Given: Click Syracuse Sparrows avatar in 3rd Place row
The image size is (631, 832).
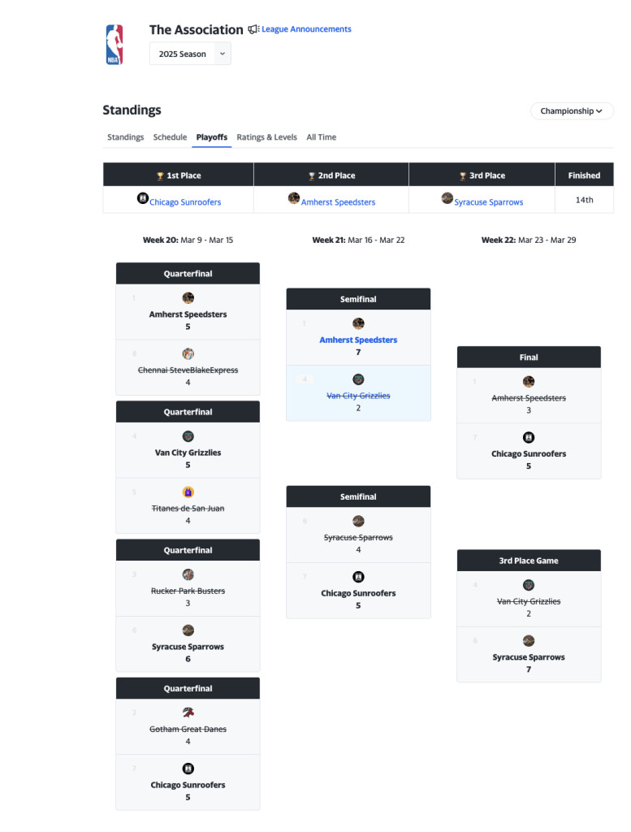Looking at the screenshot, I should [447, 197].
